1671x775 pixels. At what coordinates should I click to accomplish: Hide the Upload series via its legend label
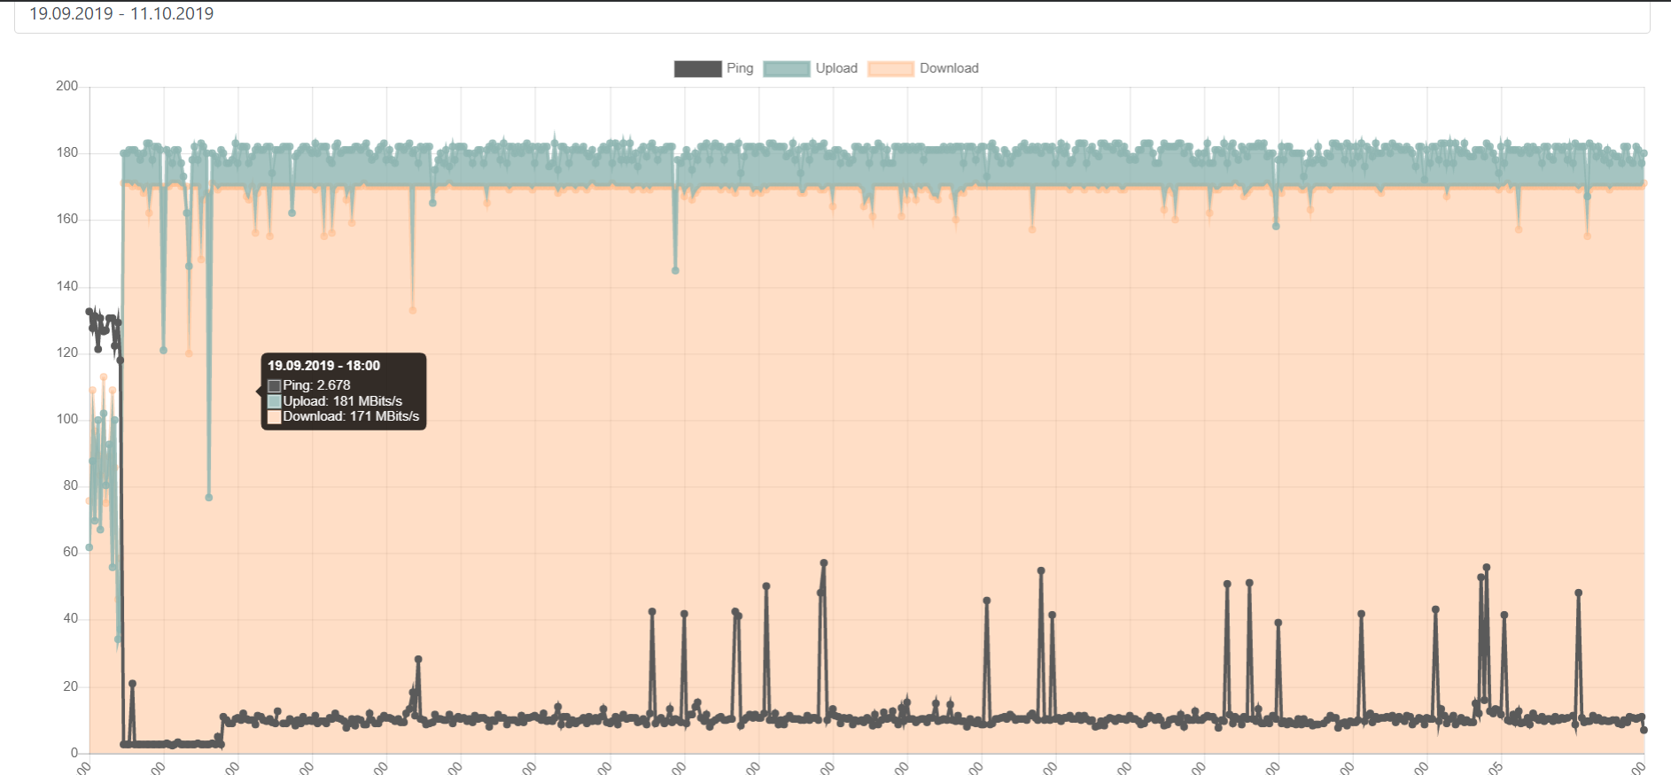(x=835, y=68)
